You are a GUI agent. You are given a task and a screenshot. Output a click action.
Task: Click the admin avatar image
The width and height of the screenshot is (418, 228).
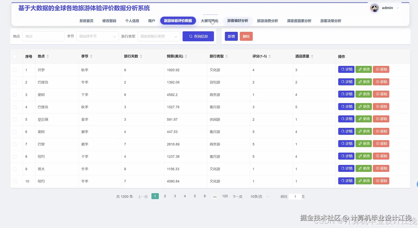pyautogui.click(x=374, y=8)
